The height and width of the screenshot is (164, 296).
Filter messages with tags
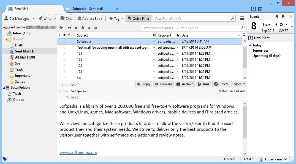coord(89,28)
